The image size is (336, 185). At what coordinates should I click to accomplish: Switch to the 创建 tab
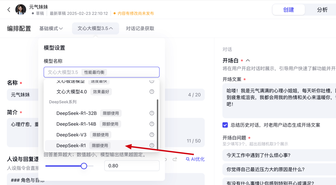288,10
